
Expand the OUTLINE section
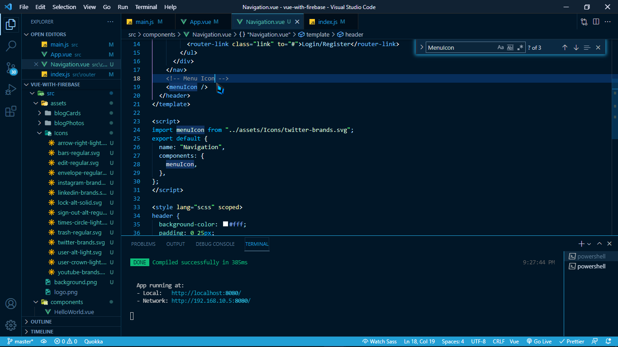(x=41, y=322)
